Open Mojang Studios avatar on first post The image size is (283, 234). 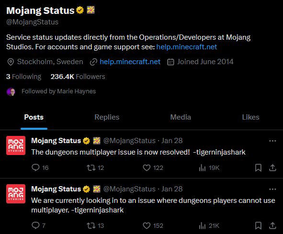tap(16, 145)
